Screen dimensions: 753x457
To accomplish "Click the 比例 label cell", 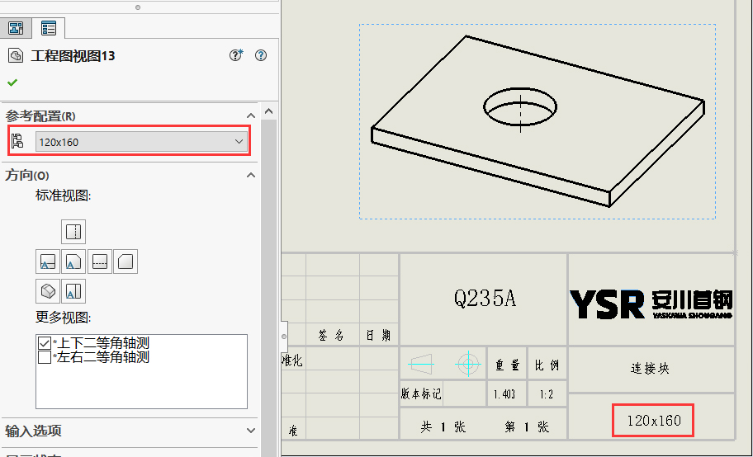I will click(547, 365).
